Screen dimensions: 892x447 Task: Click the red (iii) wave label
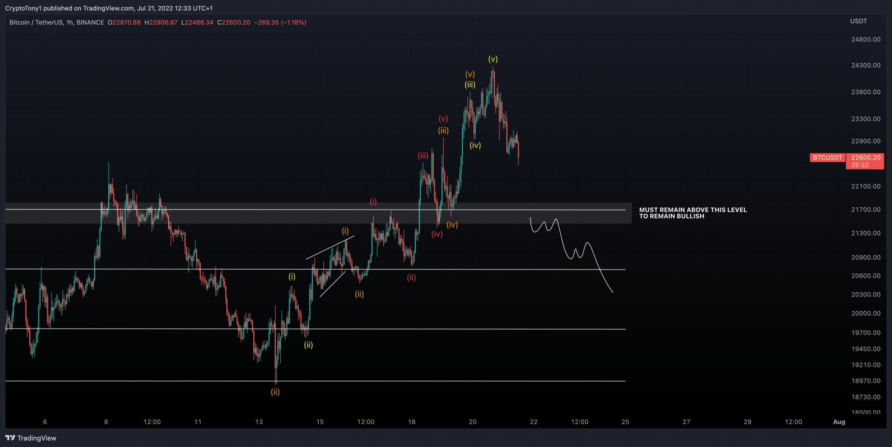tap(422, 156)
